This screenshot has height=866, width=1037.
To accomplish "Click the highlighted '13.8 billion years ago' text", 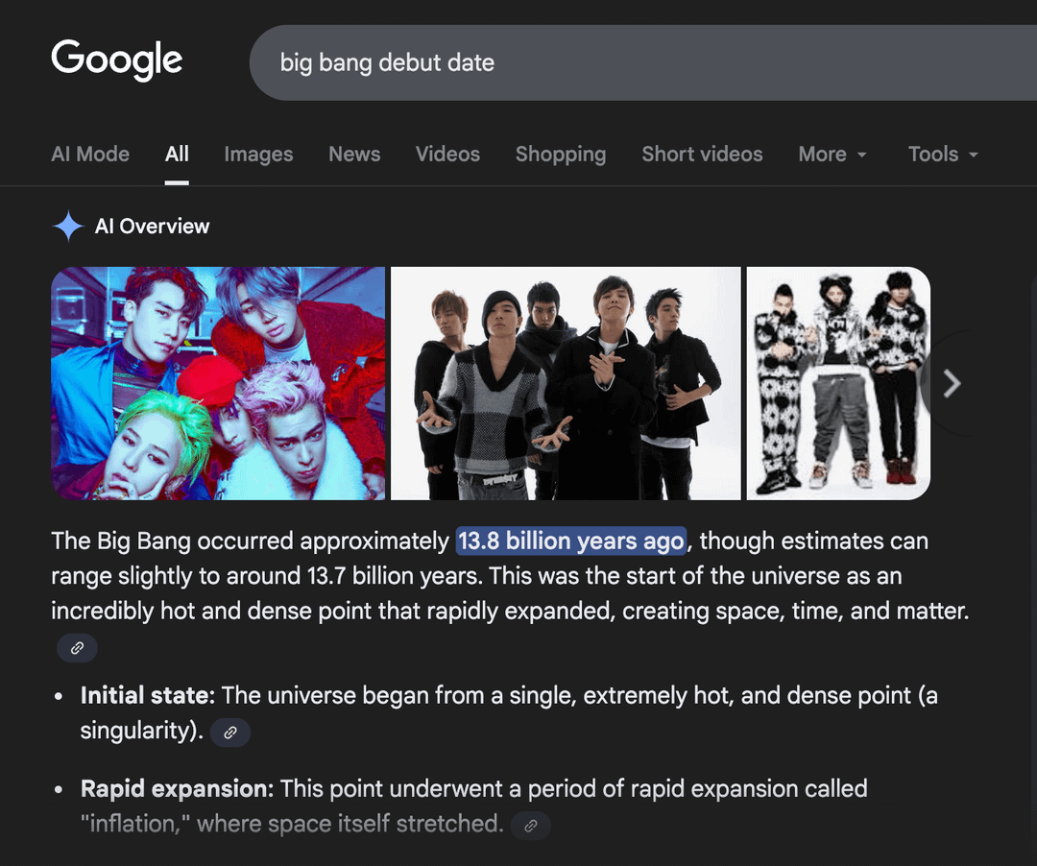I will pos(570,541).
